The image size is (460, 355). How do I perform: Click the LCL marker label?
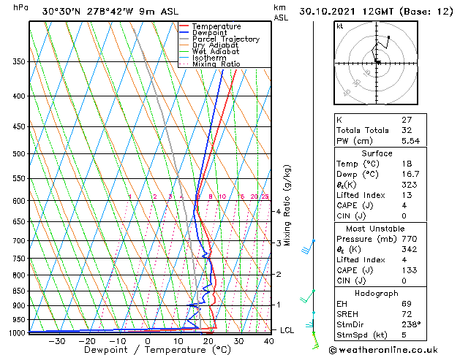(x=287, y=330)
